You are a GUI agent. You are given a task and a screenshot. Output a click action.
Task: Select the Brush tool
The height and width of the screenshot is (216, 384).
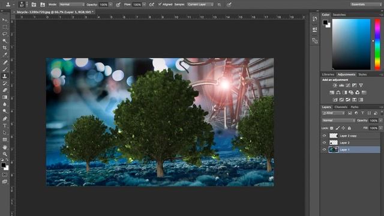pyautogui.click(x=5, y=70)
